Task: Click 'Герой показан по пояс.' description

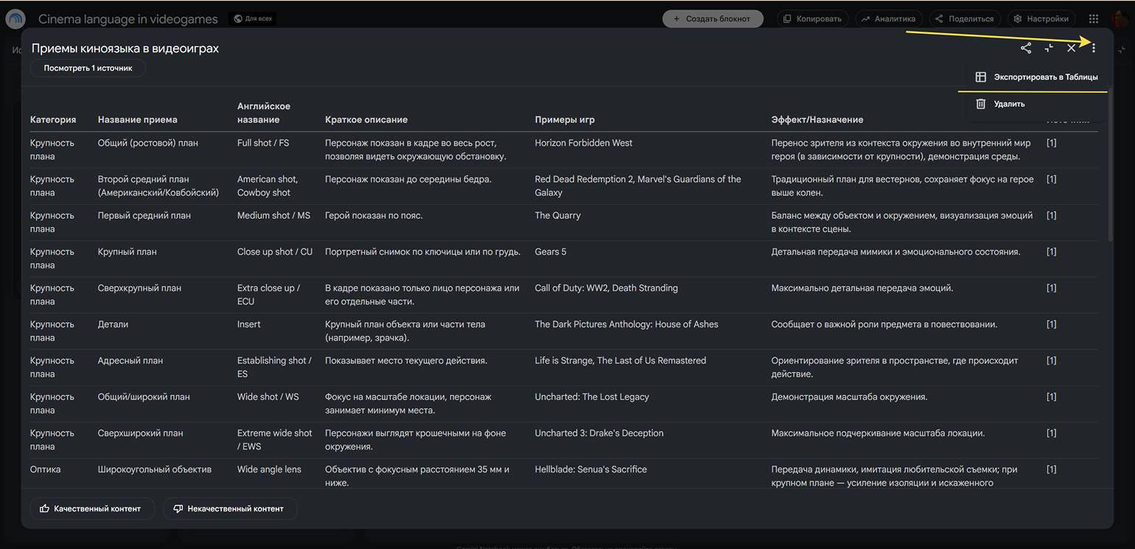Action: [x=374, y=215]
